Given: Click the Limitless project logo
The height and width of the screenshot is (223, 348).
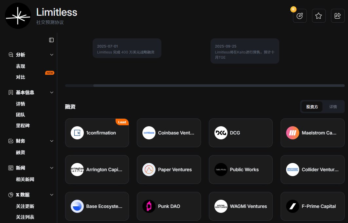Looking at the screenshot, I should [18, 16].
